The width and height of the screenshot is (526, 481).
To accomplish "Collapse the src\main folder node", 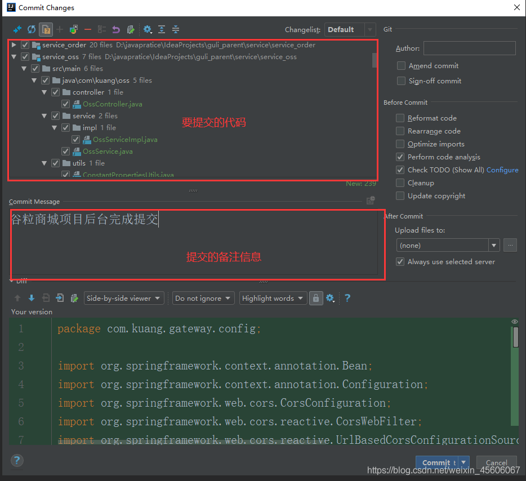I will (x=24, y=68).
